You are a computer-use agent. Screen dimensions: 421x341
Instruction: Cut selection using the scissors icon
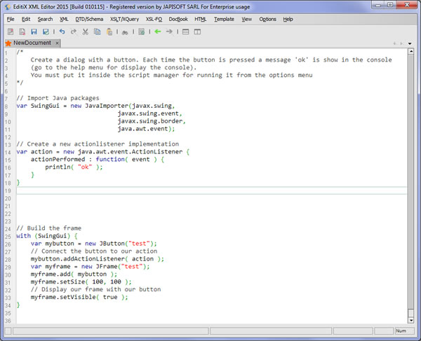86,32
